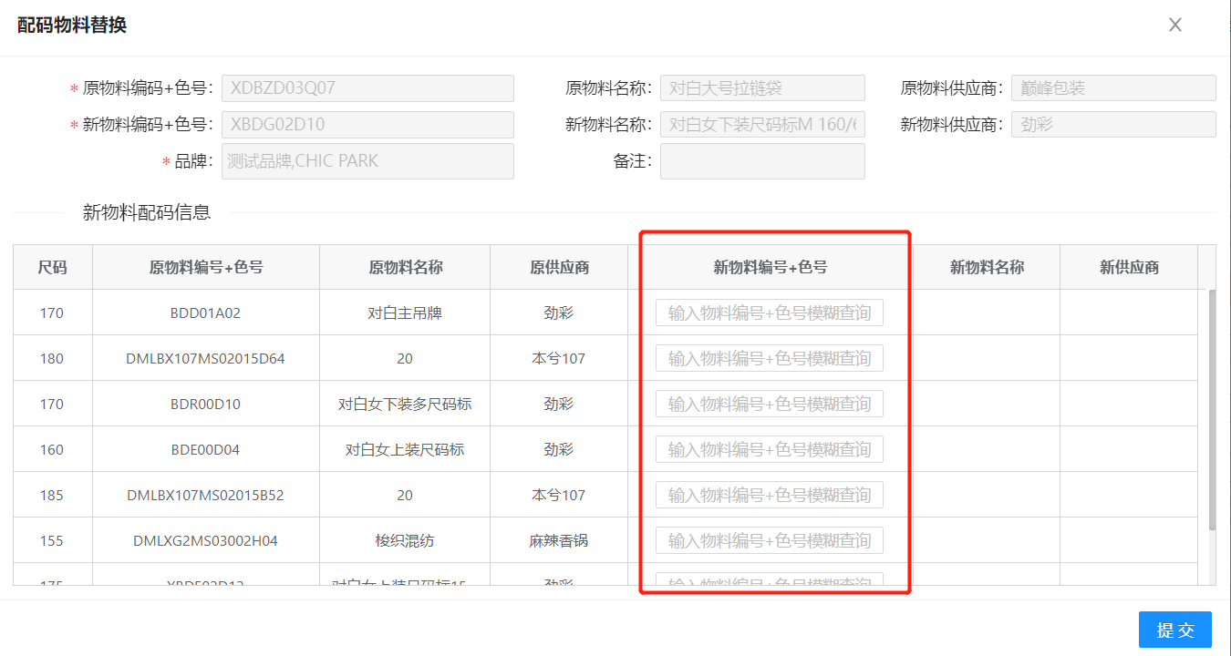Close the 配码物料替换 dialog
Image resolution: width=1231 pixels, height=656 pixels.
1175,26
